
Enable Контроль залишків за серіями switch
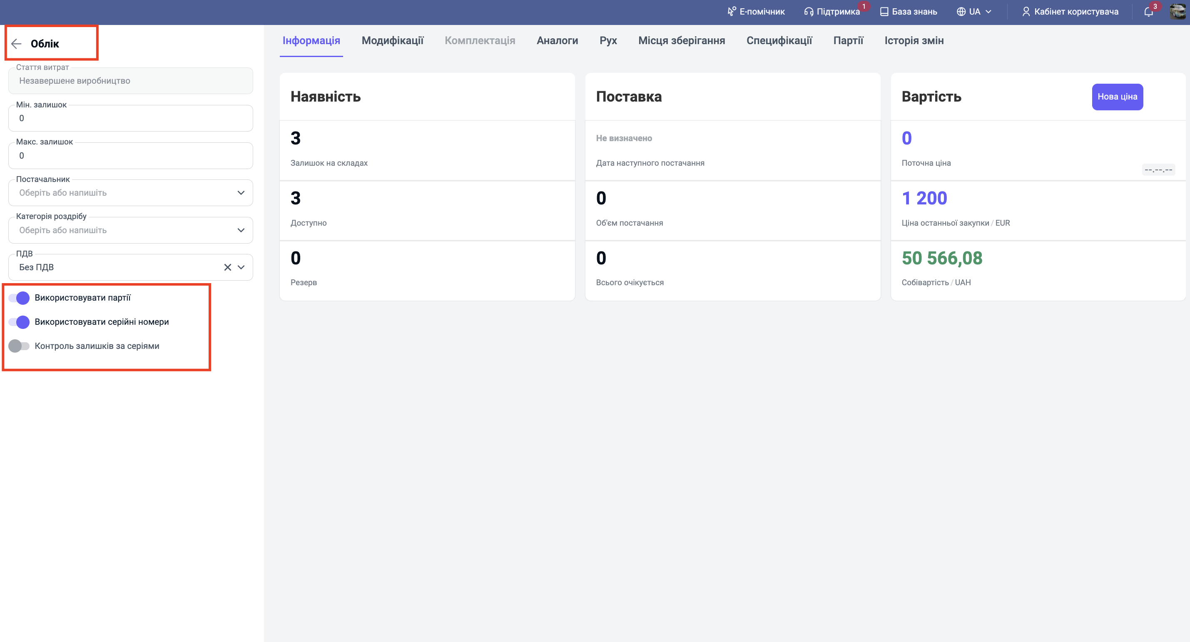[20, 346]
